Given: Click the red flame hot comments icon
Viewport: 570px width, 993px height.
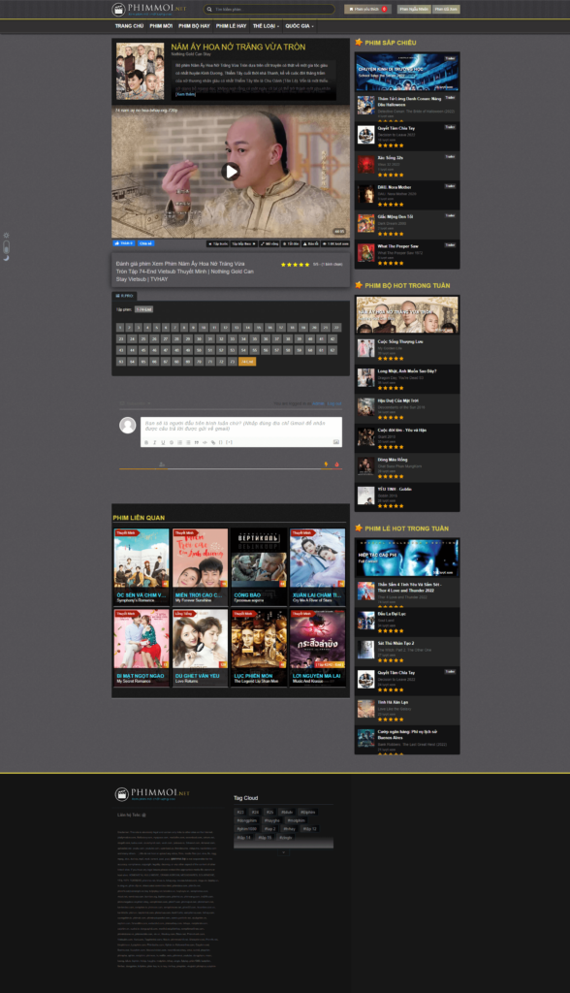Looking at the screenshot, I should 337,464.
